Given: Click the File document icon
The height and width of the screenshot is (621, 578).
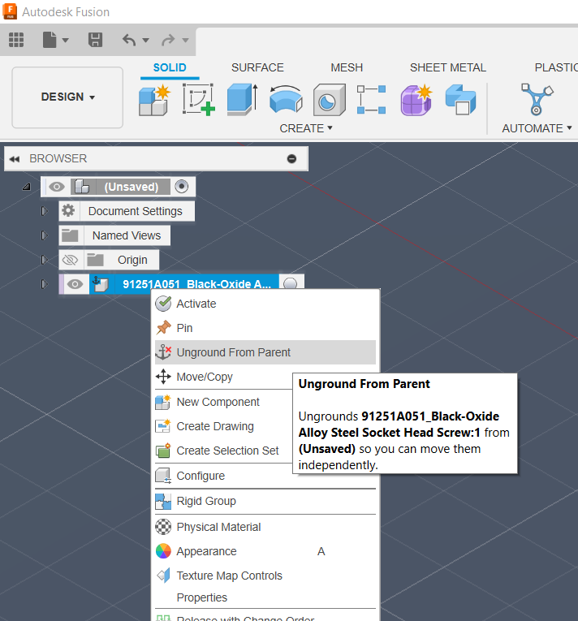Looking at the screenshot, I should 50,40.
